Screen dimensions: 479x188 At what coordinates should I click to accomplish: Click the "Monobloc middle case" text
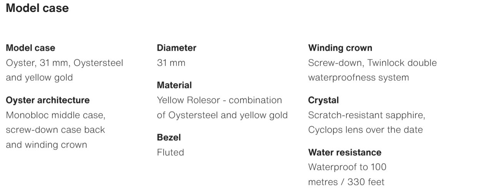click(55, 115)
